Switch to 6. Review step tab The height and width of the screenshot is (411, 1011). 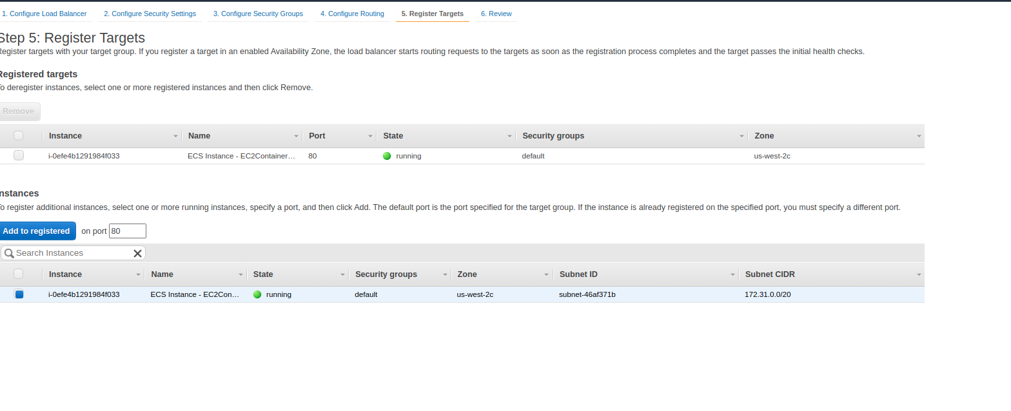click(x=496, y=14)
